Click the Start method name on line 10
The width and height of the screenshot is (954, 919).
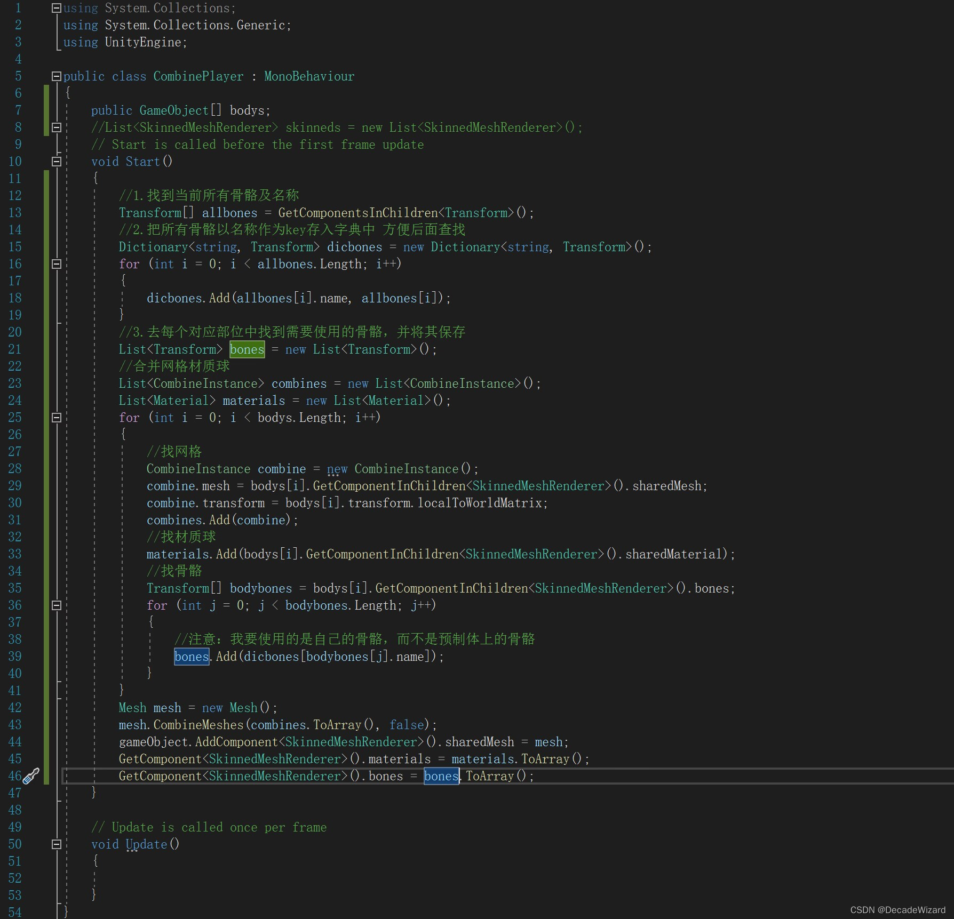[142, 162]
